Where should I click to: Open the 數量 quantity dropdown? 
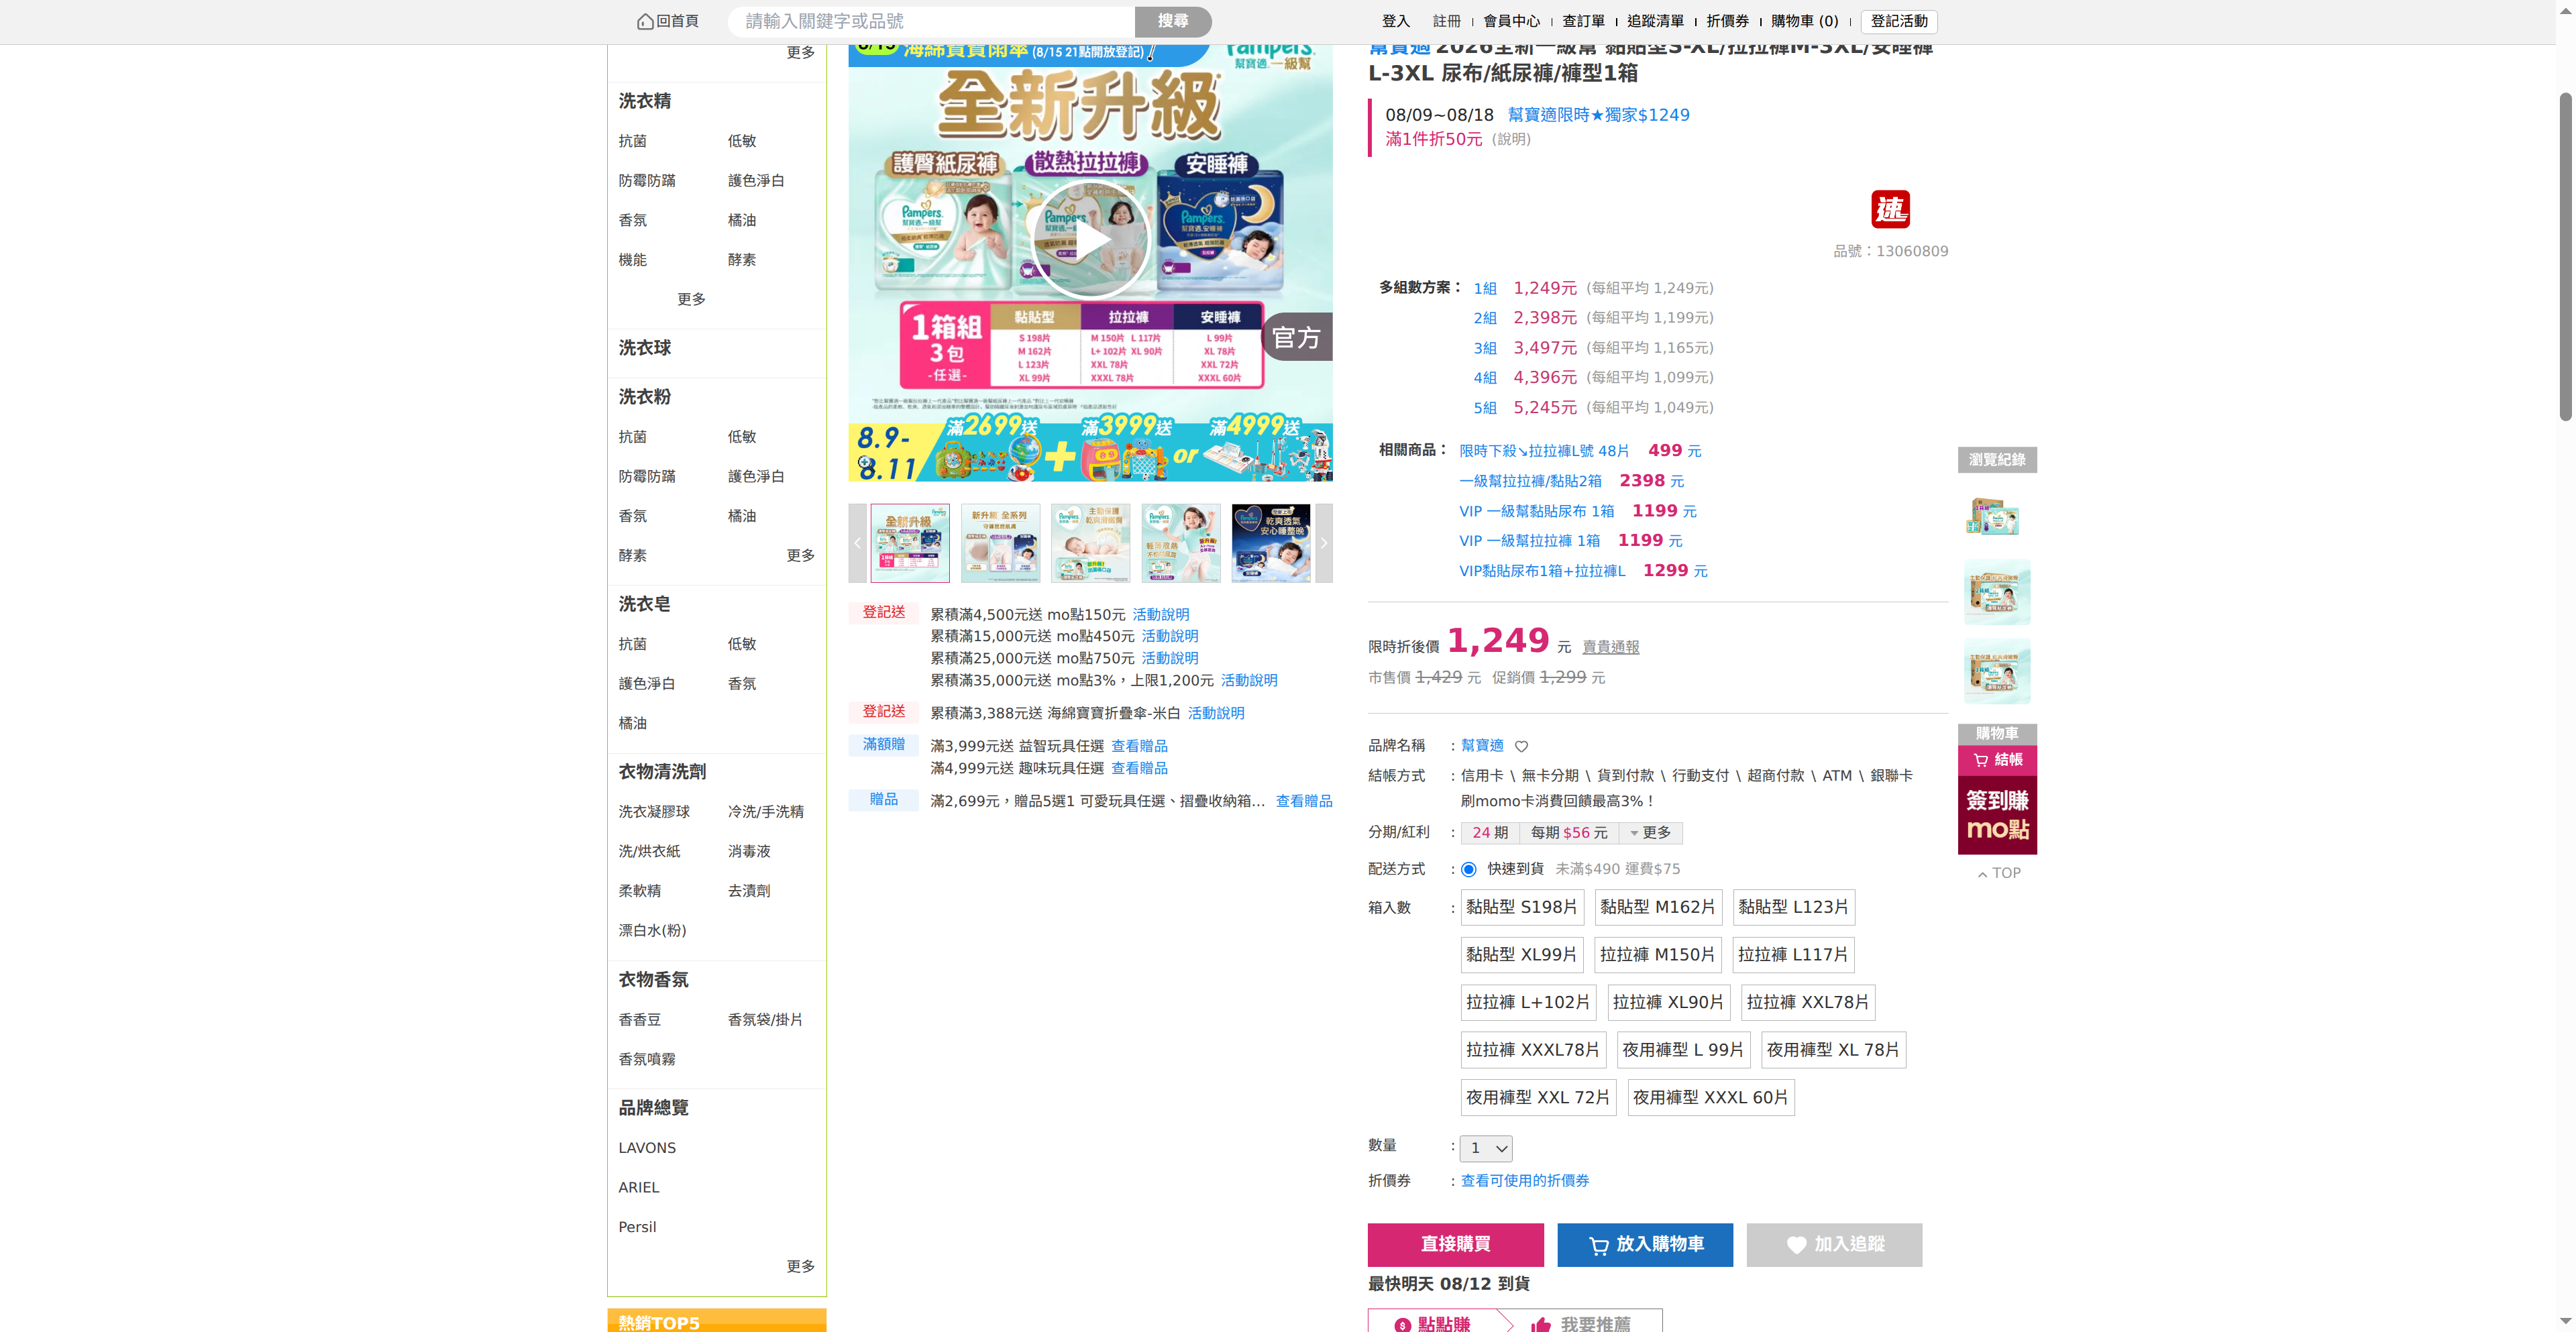tap(1486, 1148)
